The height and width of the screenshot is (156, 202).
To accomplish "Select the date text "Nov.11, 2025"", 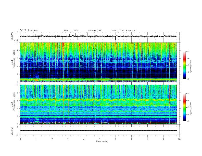I will click(71, 31).
